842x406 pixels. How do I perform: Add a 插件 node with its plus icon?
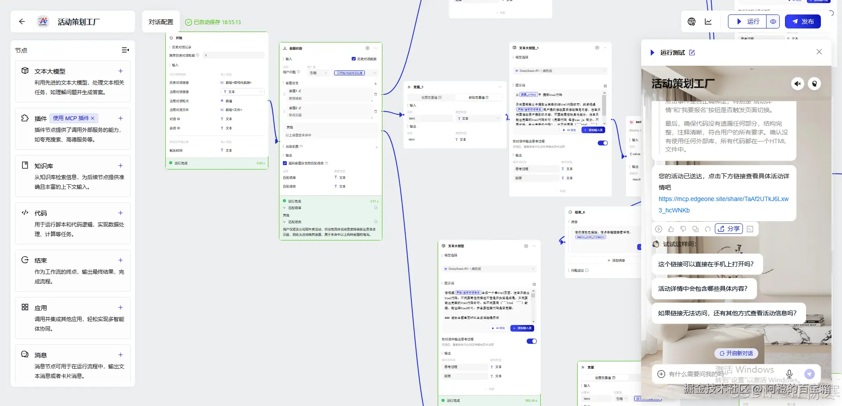coord(121,118)
